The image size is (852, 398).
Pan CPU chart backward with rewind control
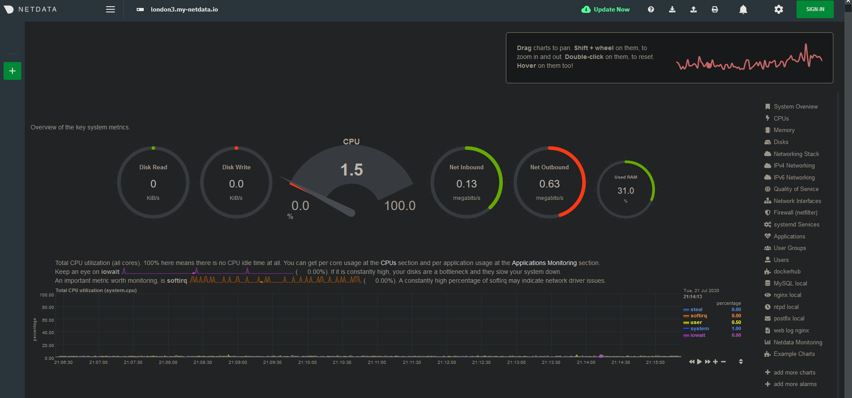(x=691, y=362)
